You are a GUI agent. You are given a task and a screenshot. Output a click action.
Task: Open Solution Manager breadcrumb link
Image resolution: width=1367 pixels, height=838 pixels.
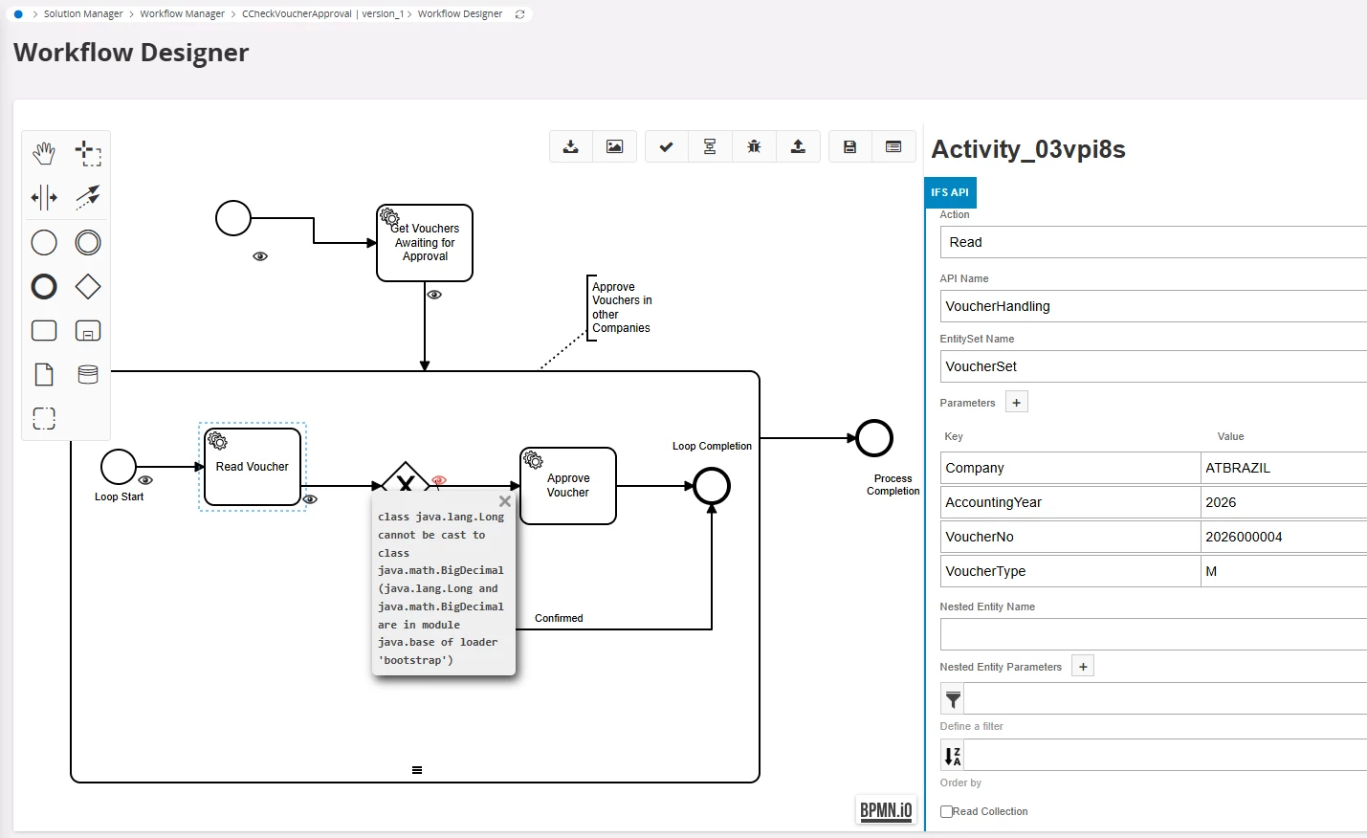83,14
